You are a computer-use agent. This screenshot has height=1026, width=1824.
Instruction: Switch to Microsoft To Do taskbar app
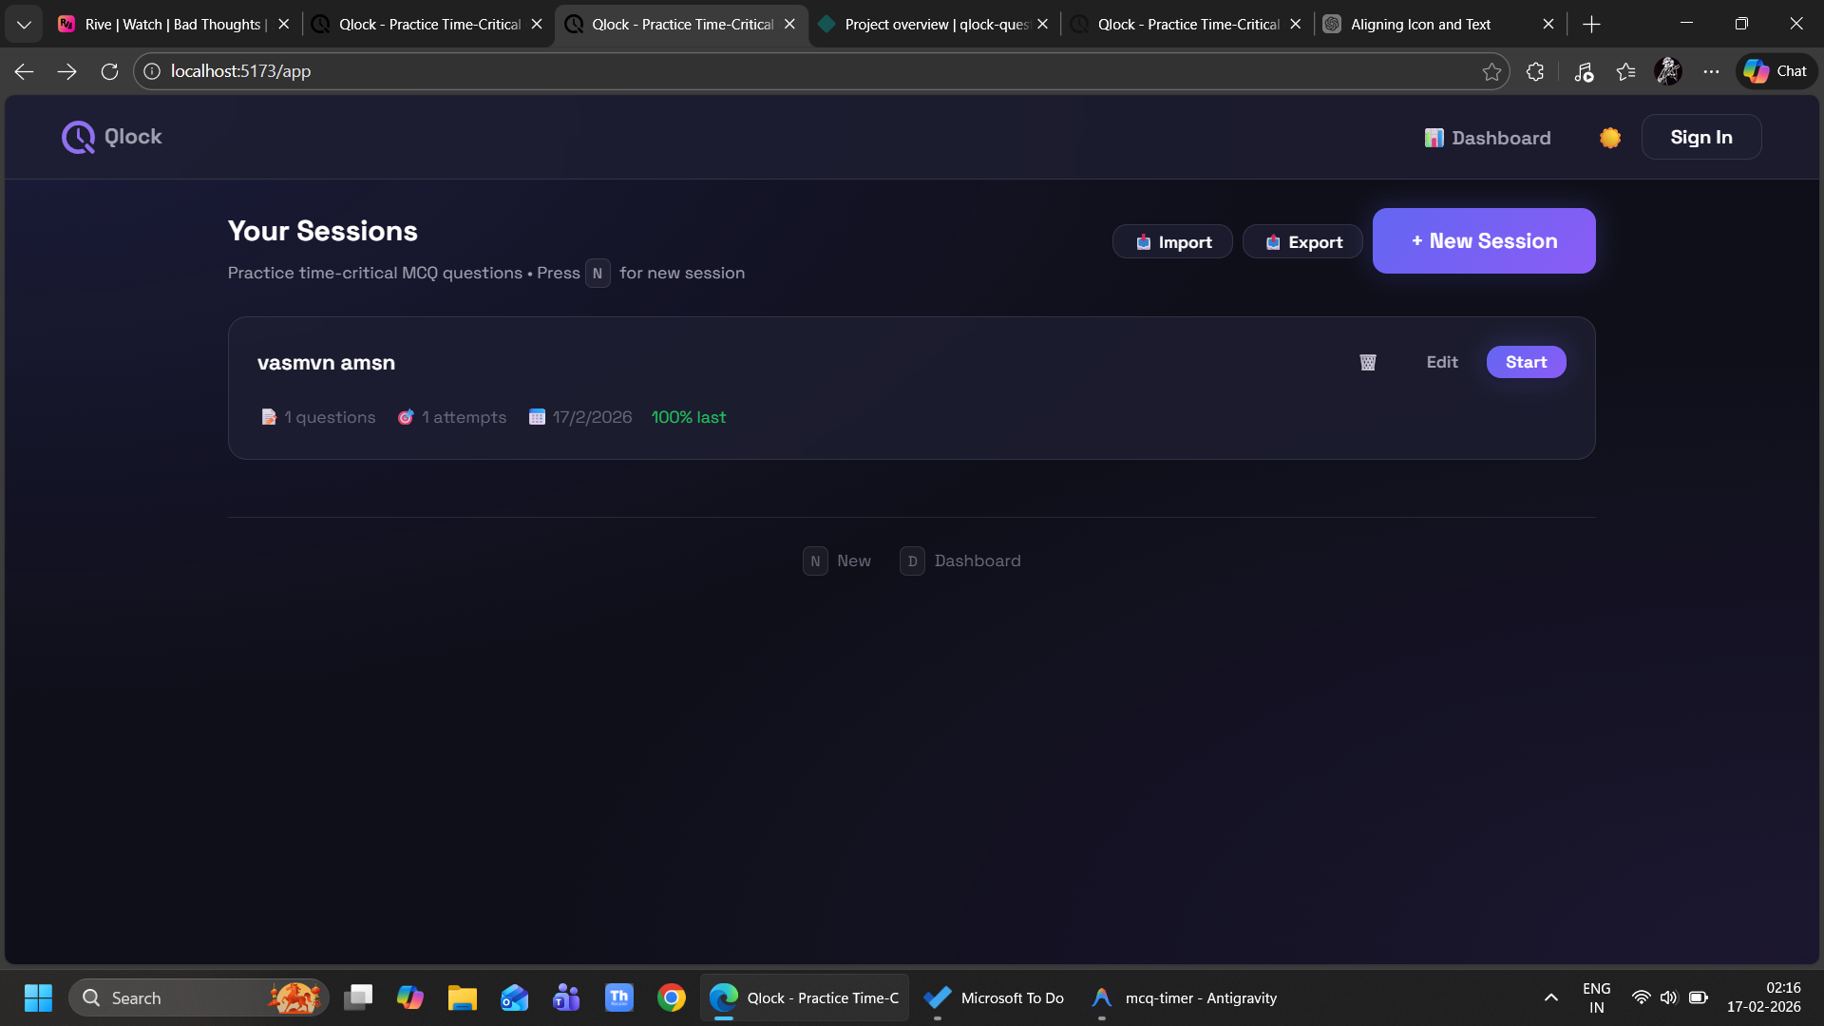(x=994, y=997)
